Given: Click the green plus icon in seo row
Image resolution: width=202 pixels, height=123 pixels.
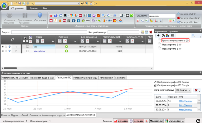Looking at the screenshot, I should [66, 47].
